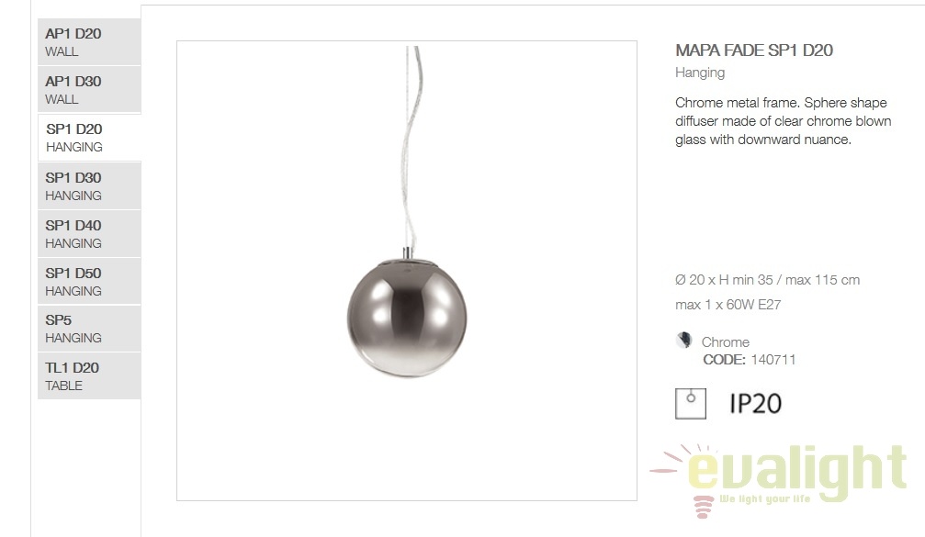
Task: Click the light bulb icon under Evalight
Action: click(x=703, y=507)
